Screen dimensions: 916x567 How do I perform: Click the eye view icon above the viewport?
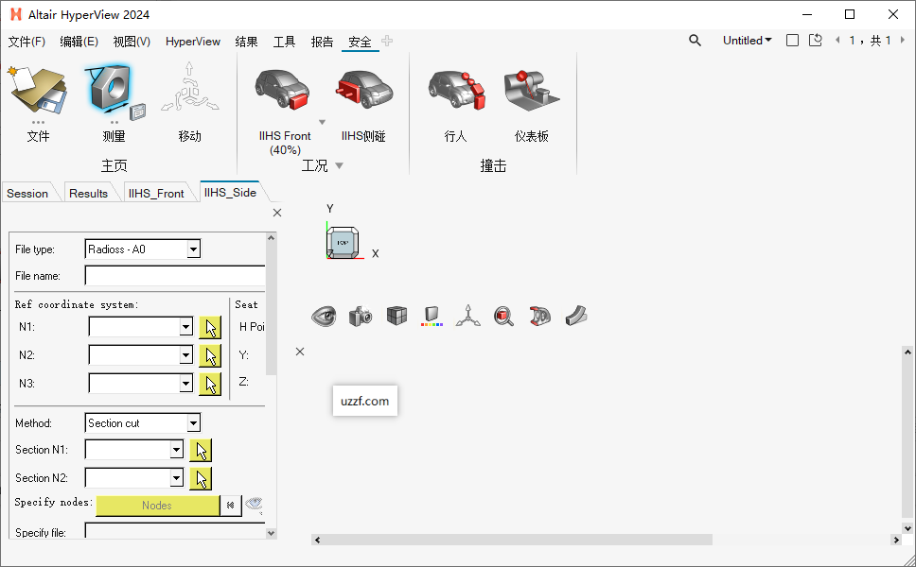324,316
